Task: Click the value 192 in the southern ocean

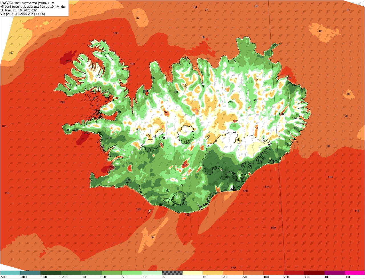Action: (x=273, y=228)
